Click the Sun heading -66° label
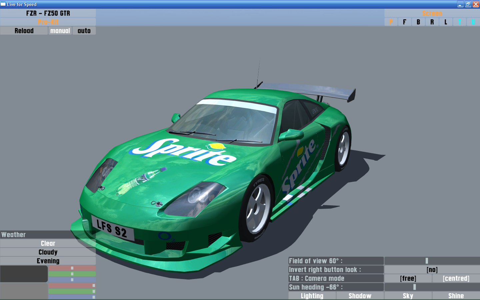The image size is (480, 300). [x=336, y=287]
